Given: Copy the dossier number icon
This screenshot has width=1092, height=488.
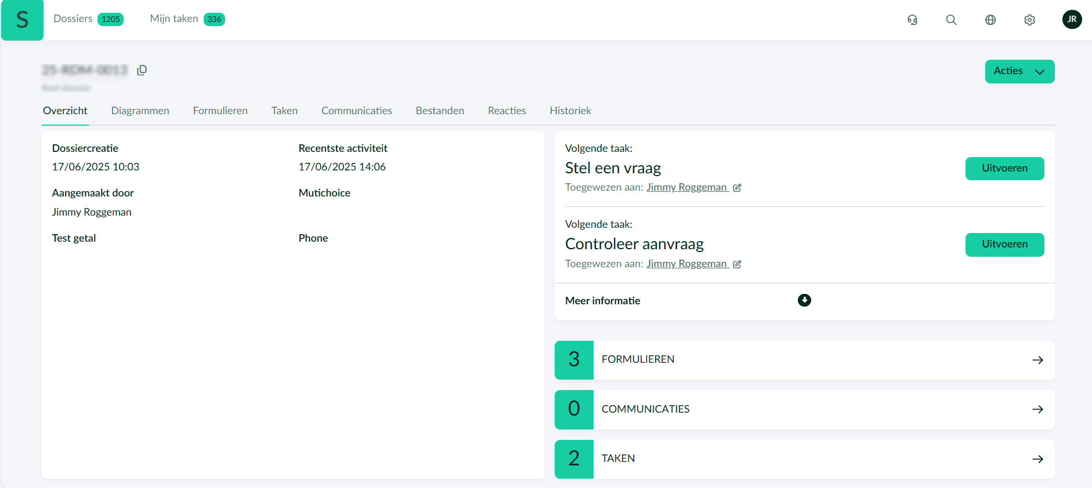Looking at the screenshot, I should pos(142,70).
